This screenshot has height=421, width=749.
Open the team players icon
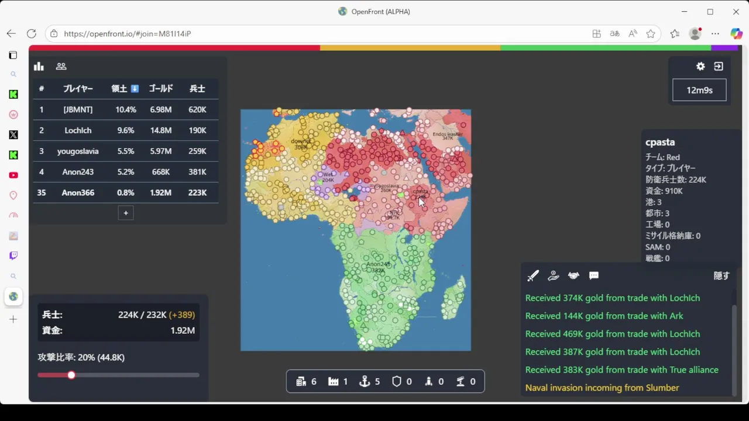click(x=61, y=67)
